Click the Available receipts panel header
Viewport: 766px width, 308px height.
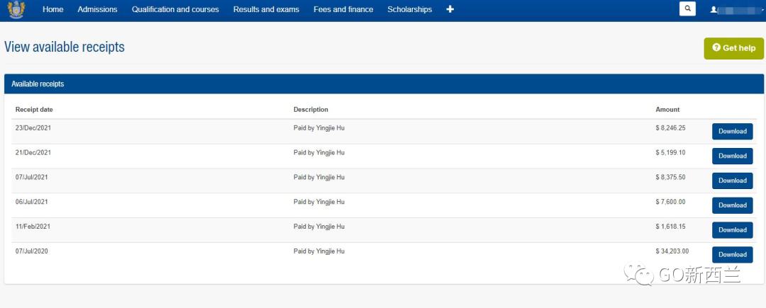[x=384, y=84]
